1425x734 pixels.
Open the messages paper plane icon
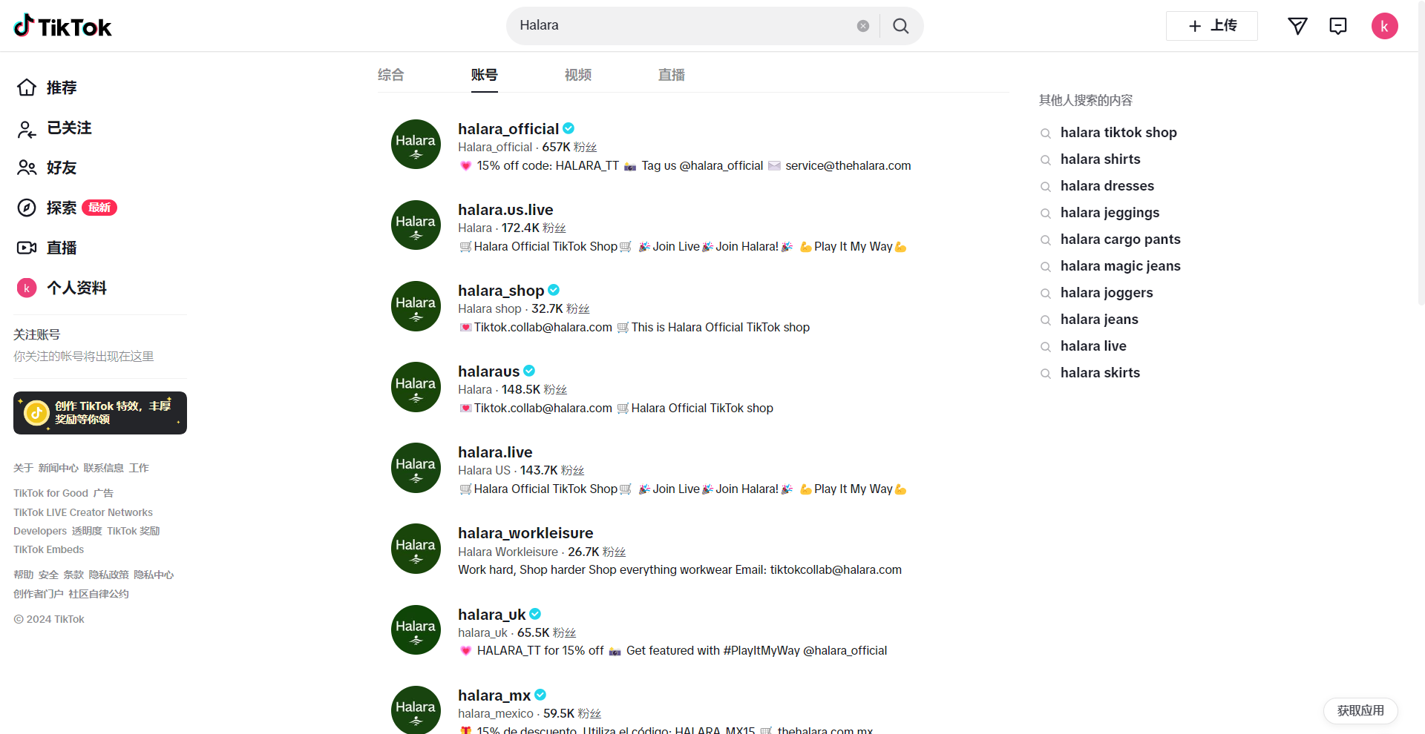pyautogui.click(x=1297, y=26)
